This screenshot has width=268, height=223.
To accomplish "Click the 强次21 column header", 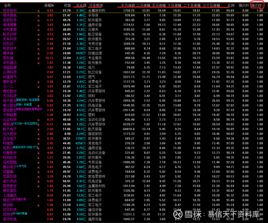I will tap(244, 5).
